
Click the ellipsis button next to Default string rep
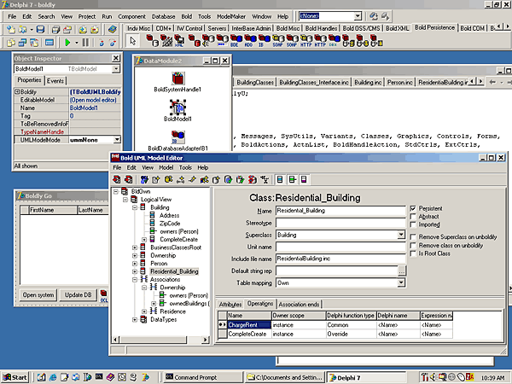(402, 271)
